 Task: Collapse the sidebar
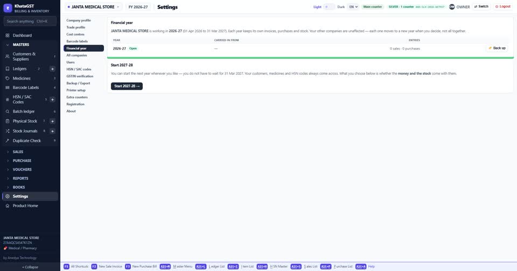[30, 267]
